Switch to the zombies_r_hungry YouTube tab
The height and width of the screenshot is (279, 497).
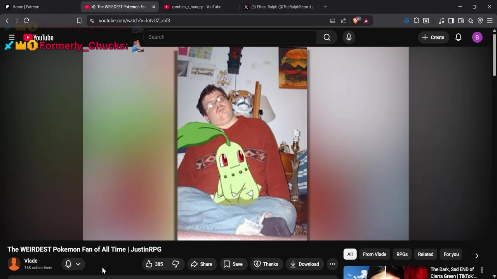tap(197, 7)
